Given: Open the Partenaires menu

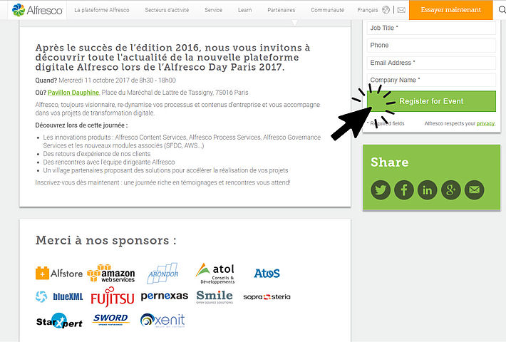Looking at the screenshot, I should point(281,10).
